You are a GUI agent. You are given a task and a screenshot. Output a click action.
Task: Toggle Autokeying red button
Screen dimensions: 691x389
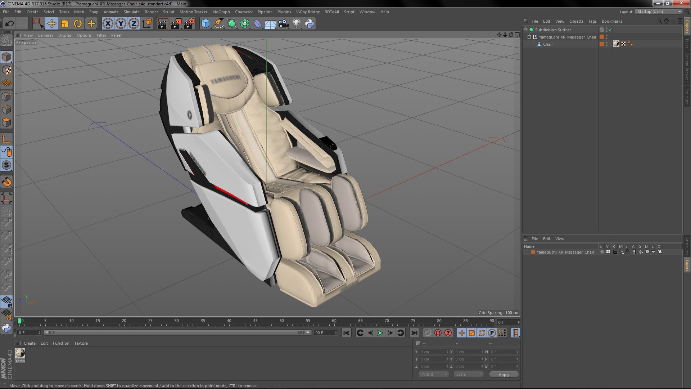click(438, 333)
